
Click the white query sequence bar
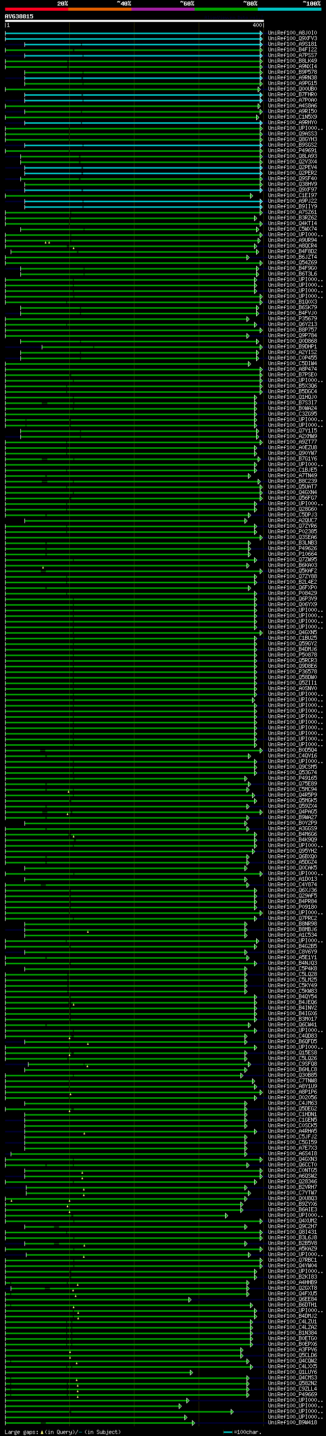pyautogui.click(x=134, y=21)
